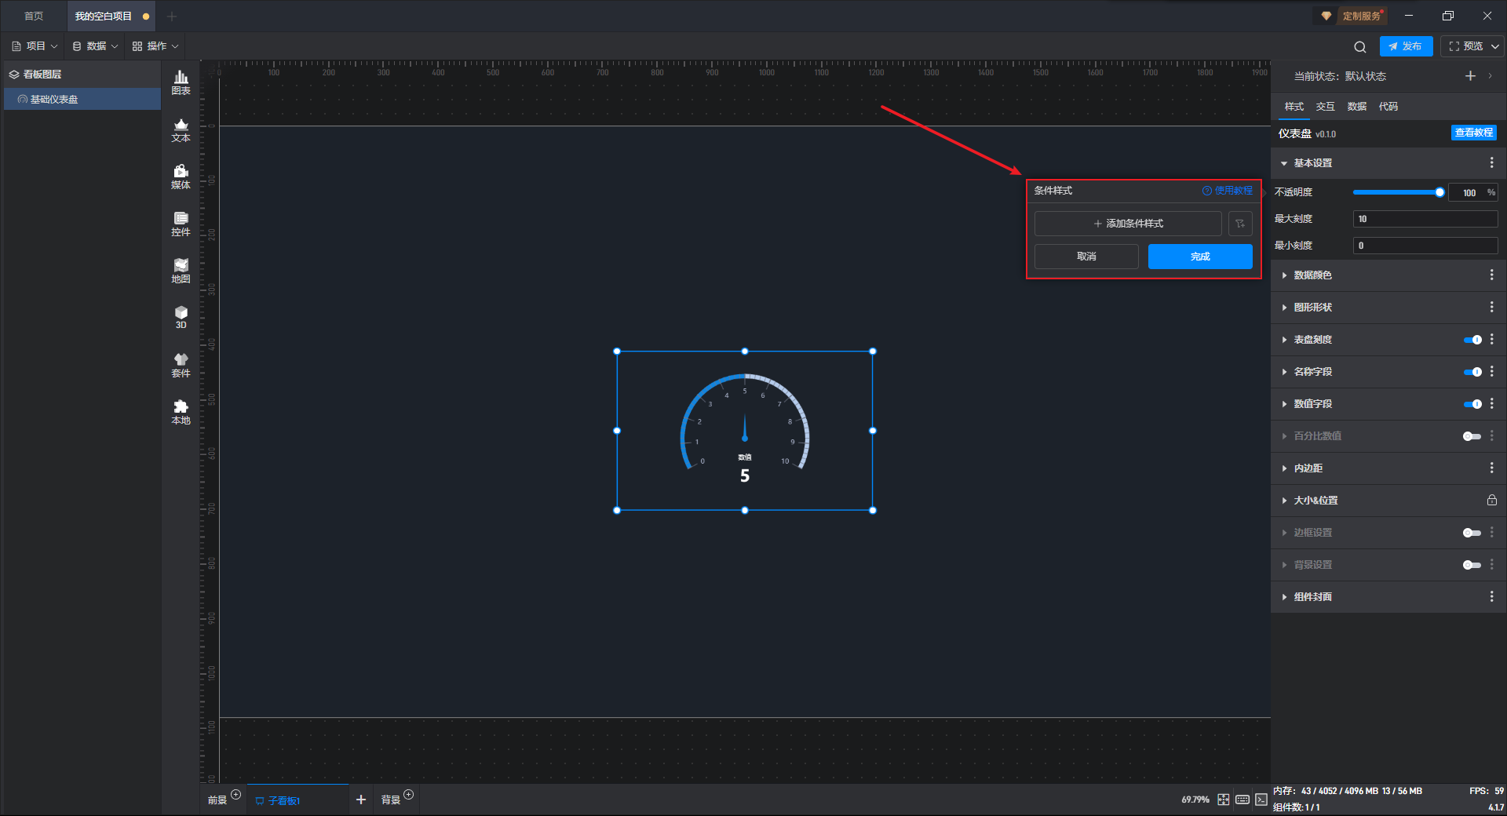Image resolution: width=1507 pixels, height=816 pixels.
Task: Enable the 背景设置 switch
Action: 1472,565
